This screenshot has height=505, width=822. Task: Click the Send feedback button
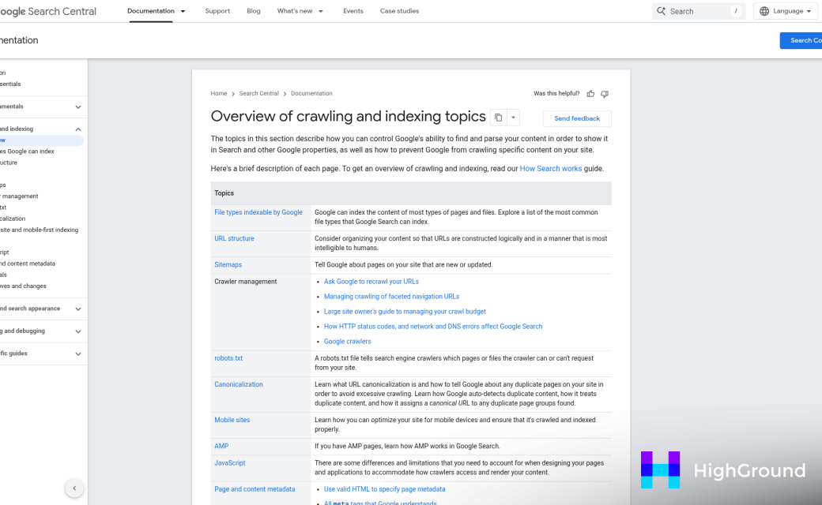576,118
